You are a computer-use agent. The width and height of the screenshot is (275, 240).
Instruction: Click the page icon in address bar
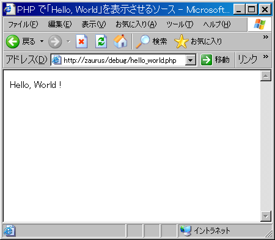(x=57, y=60)
